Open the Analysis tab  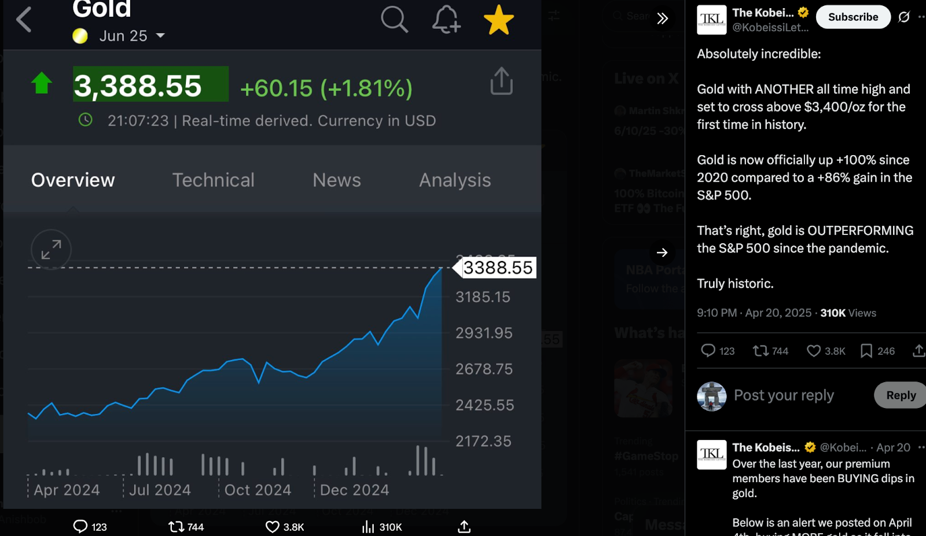coord(455,180)
